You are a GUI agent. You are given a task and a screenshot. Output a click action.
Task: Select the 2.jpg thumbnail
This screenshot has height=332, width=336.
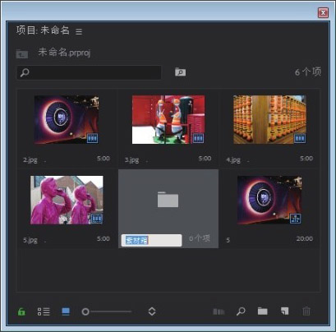[67, 119]
